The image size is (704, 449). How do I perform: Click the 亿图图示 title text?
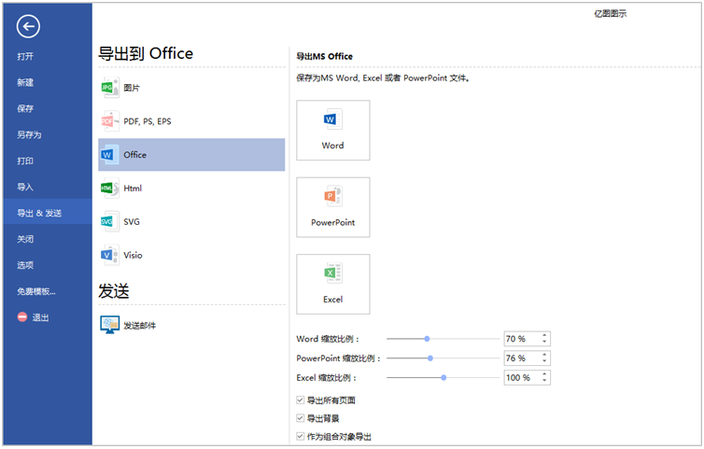610,13
